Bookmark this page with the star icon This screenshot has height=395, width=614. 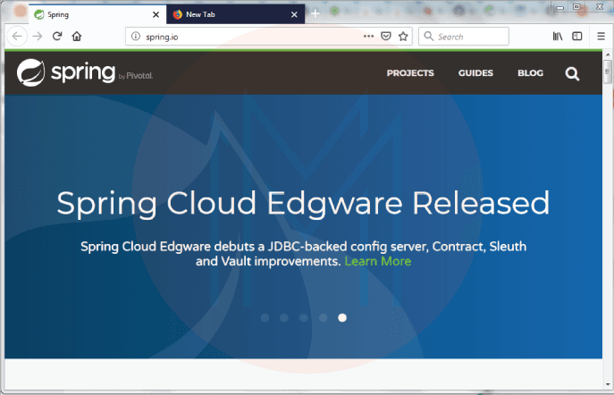[403, 37]
